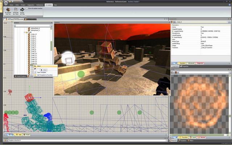Select _Crate_8 in entities tree
Viewport: 232px width, 145px height.
point(33,50)
